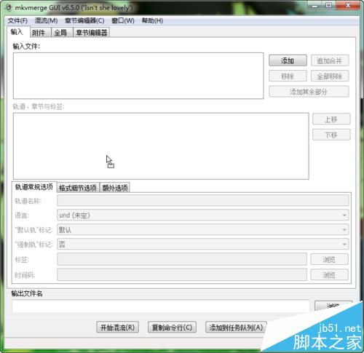Screen dimensions: 364x353
Task: Click the 时间码 input field
Action: tap(182, 275)
